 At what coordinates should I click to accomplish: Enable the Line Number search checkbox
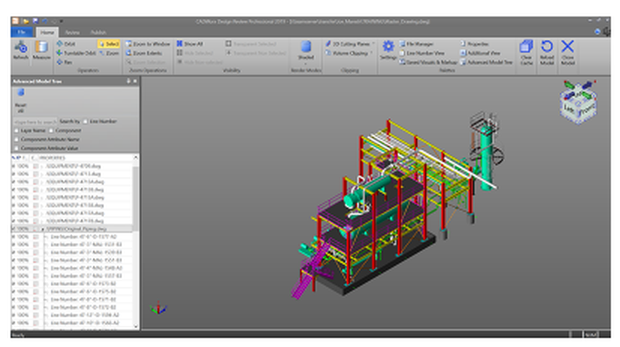(x=86, y=122)
